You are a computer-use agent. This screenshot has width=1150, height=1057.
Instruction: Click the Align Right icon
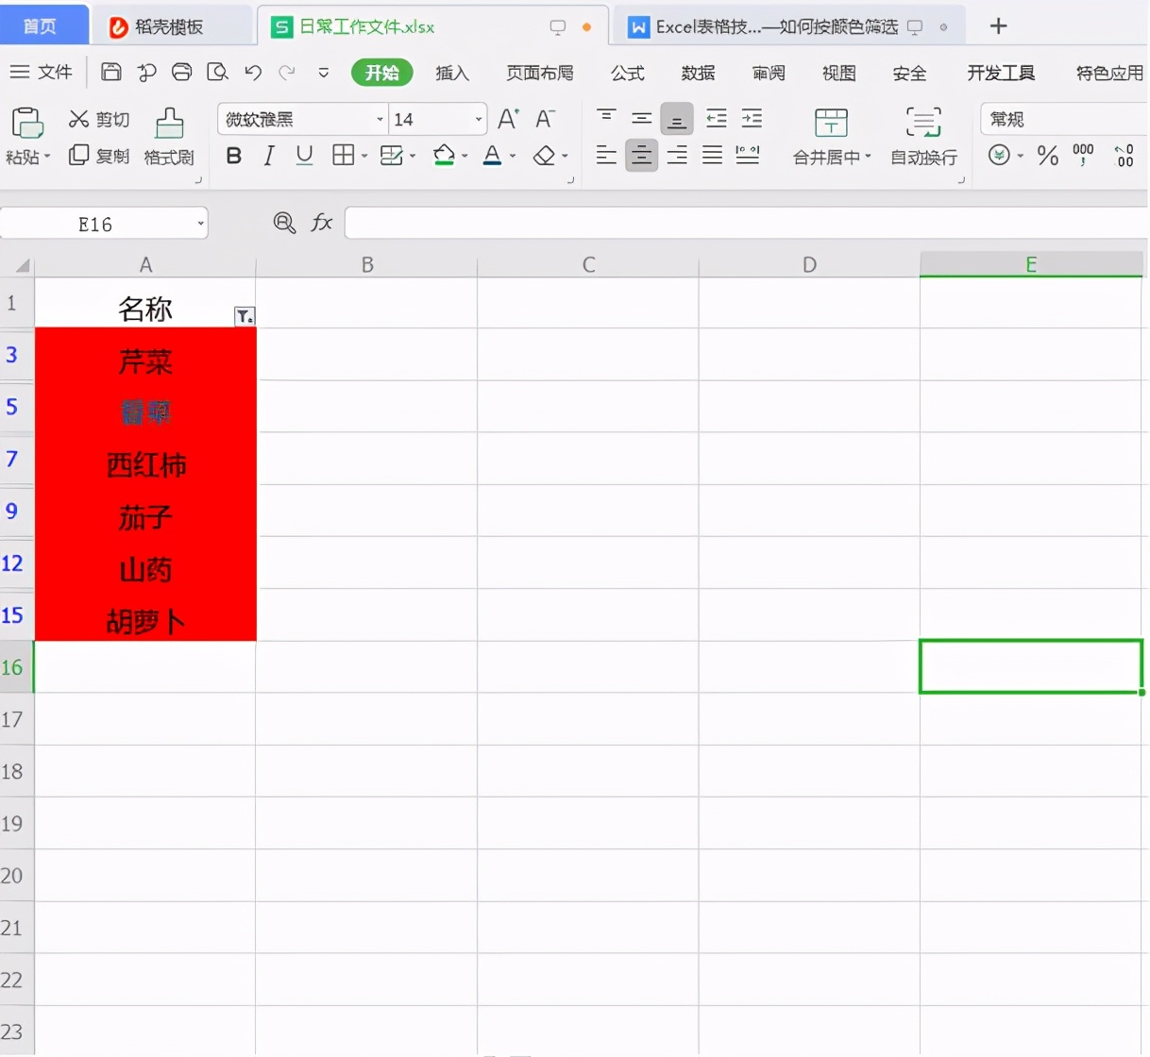pos(677,155)
